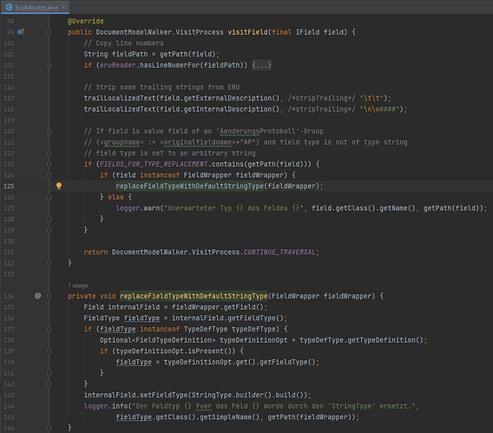The width and height of the screenshot is (493, 433).
Task: Collapse the if block at line 123
Action: pos(49,164)
